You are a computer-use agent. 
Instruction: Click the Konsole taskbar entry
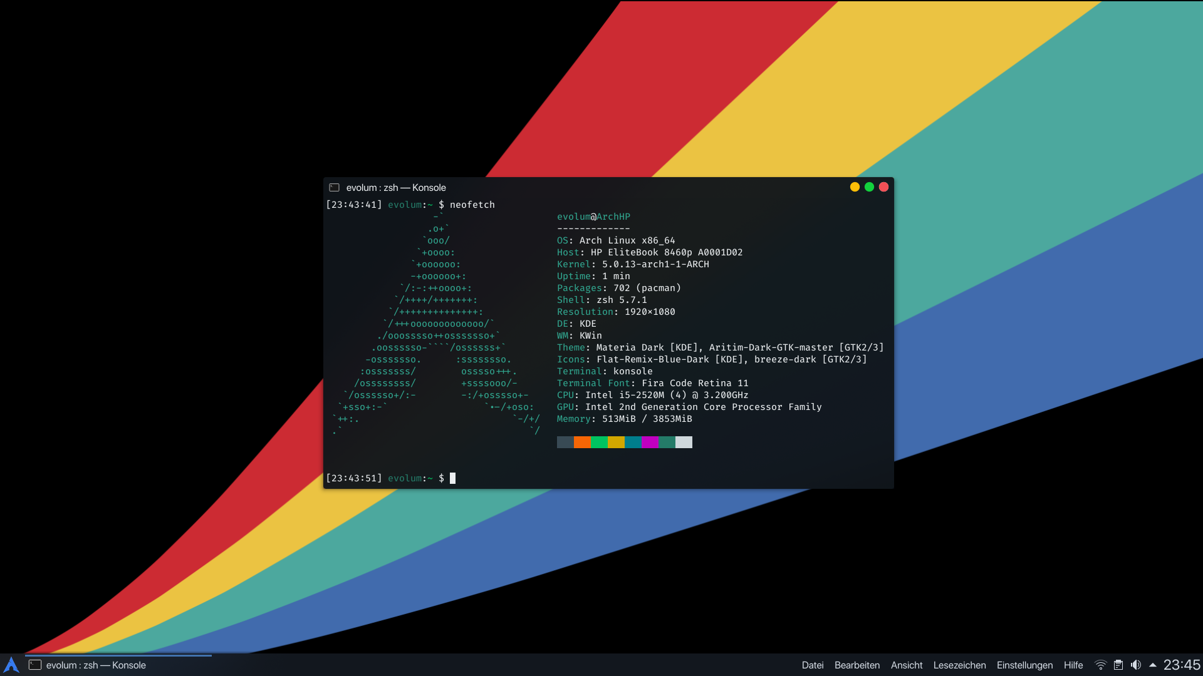tap(118, 665)
